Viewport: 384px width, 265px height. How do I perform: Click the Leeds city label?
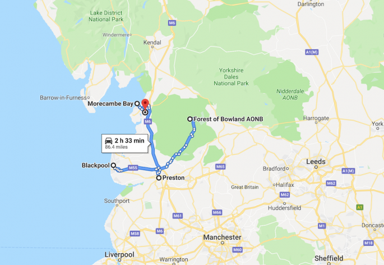point(316,162)
